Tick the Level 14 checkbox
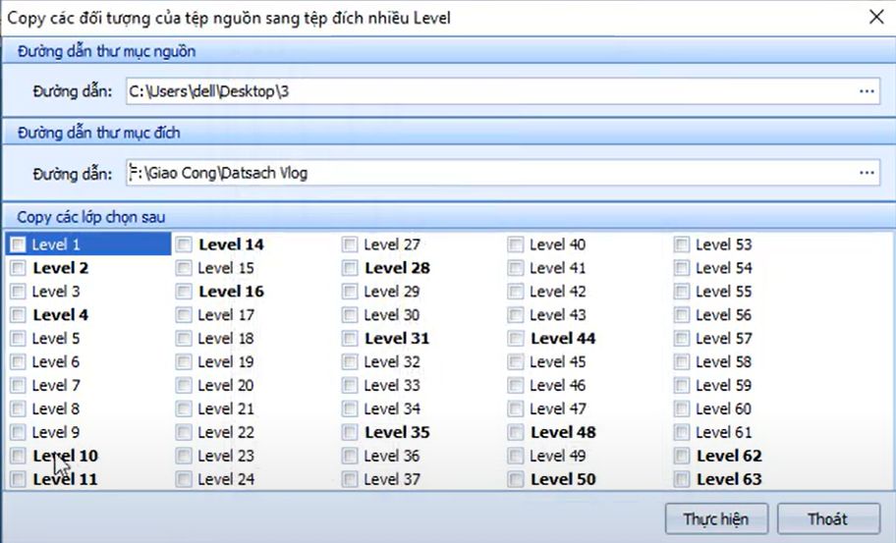 tap(184, 244)
